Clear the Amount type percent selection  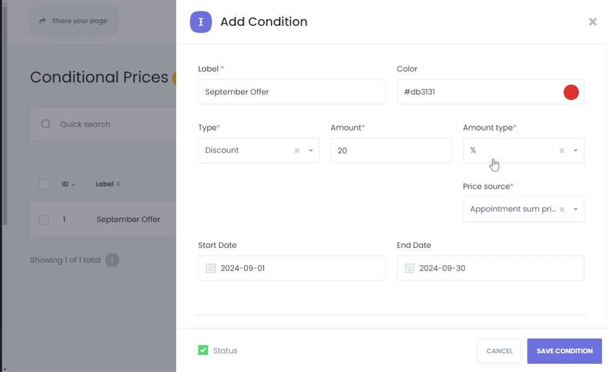click(x=562, y=151)
